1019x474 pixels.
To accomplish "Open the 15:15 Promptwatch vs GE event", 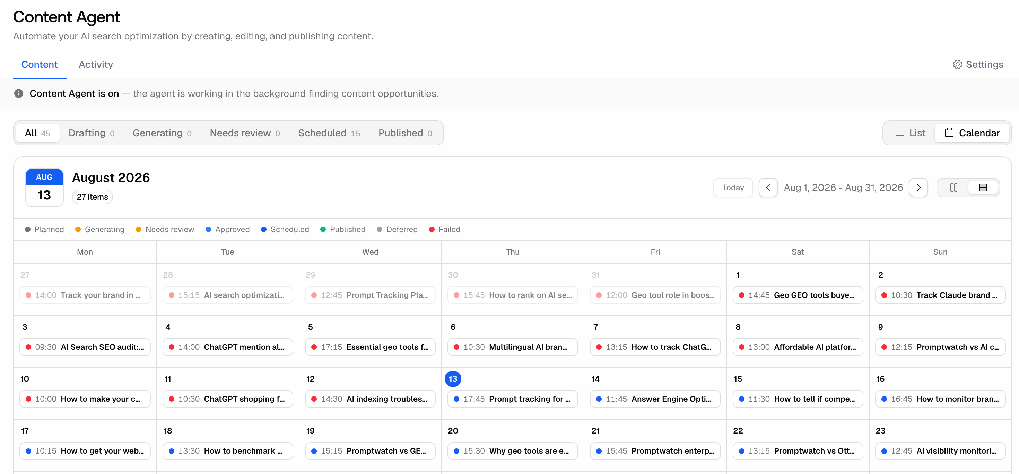I will point(370,451).
